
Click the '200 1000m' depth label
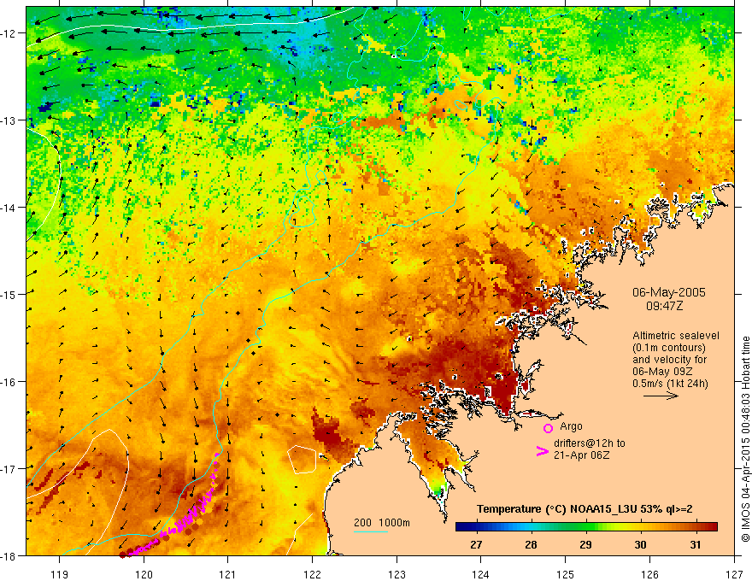[x=382, y=523]
